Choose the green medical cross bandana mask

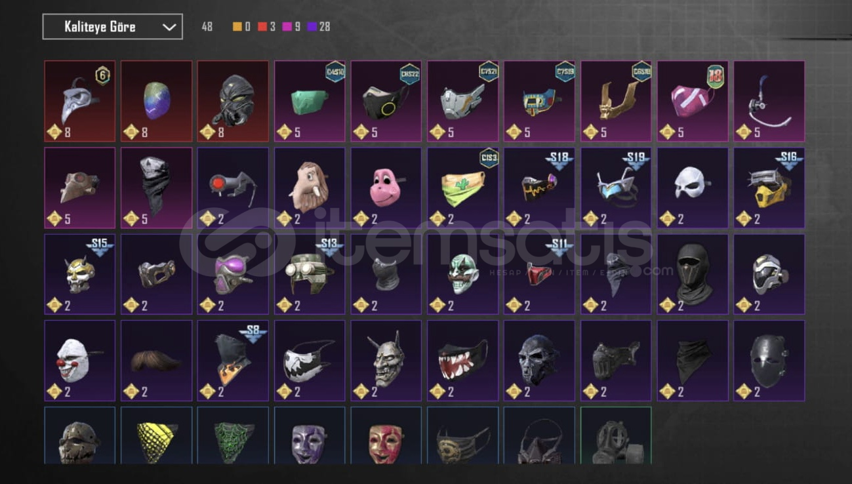463,188
